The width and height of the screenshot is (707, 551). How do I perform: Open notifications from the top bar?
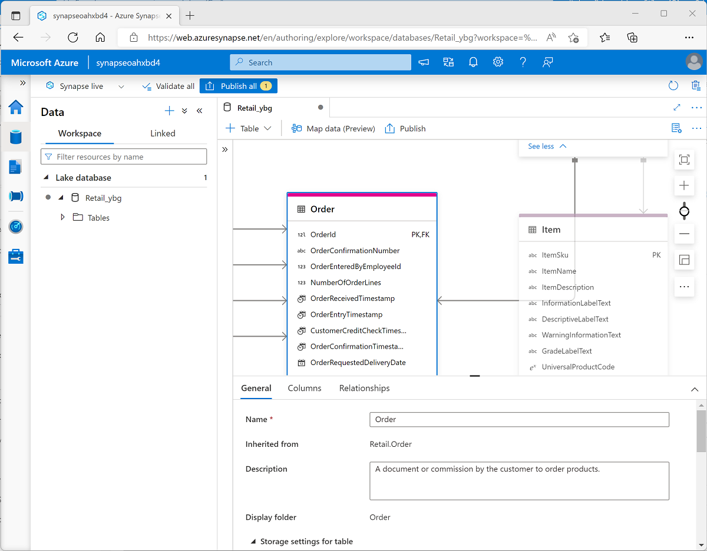(x=473, y=62)
